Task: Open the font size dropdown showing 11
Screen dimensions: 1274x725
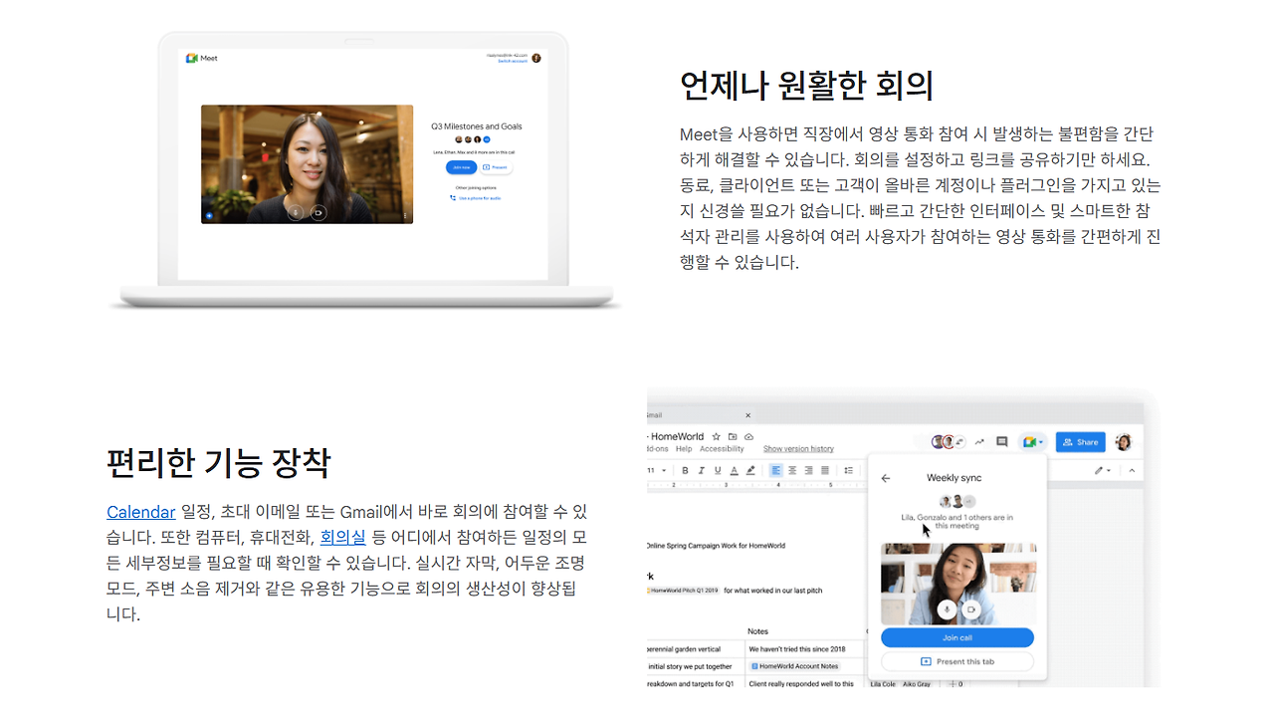Action: (x=657, y=470)
